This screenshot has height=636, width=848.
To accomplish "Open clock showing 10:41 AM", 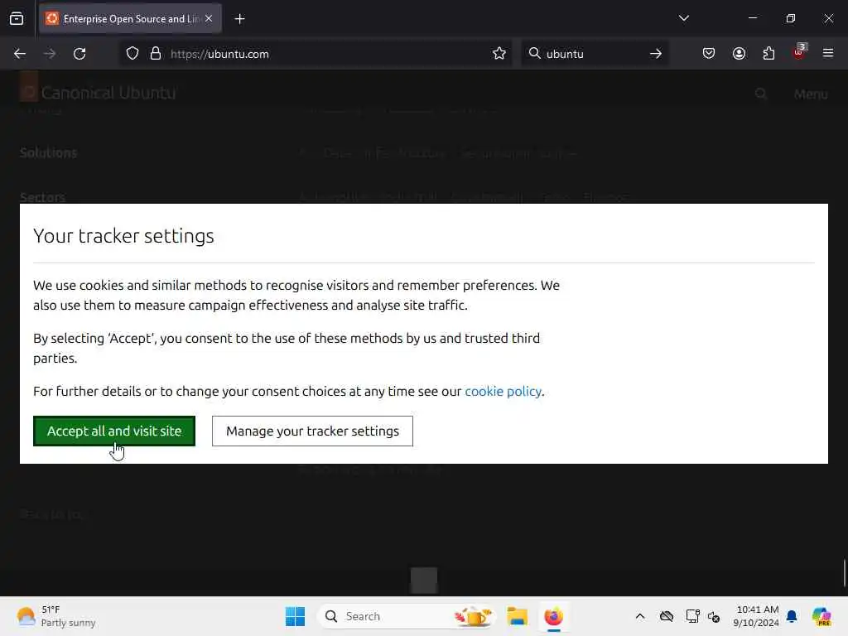I will coord(756,616).
